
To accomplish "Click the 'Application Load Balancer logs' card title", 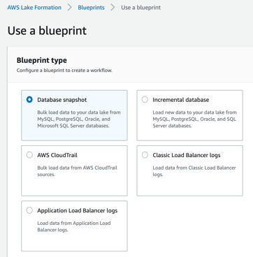I will click(x=78, y=211).
